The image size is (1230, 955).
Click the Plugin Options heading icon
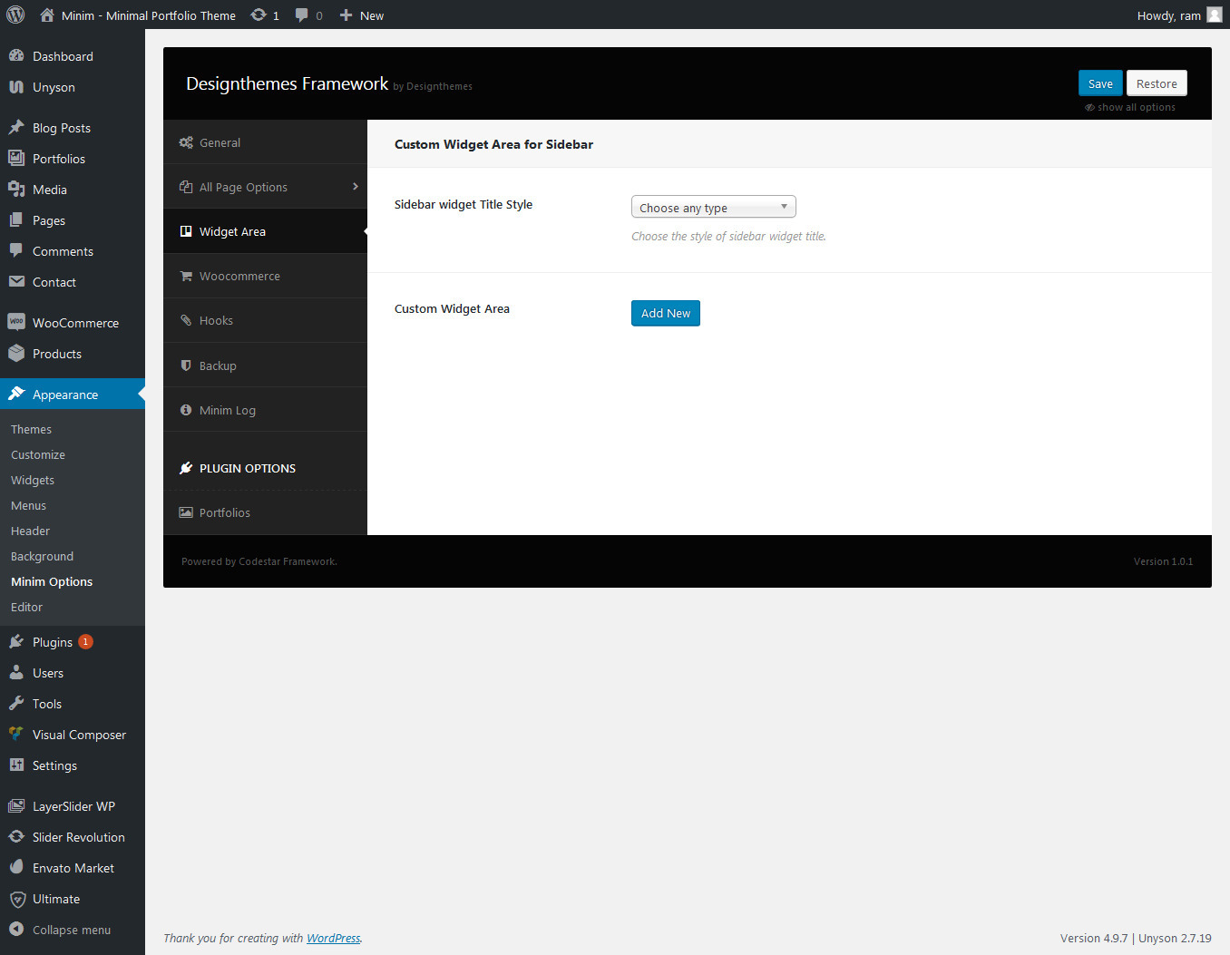point(186,468)
